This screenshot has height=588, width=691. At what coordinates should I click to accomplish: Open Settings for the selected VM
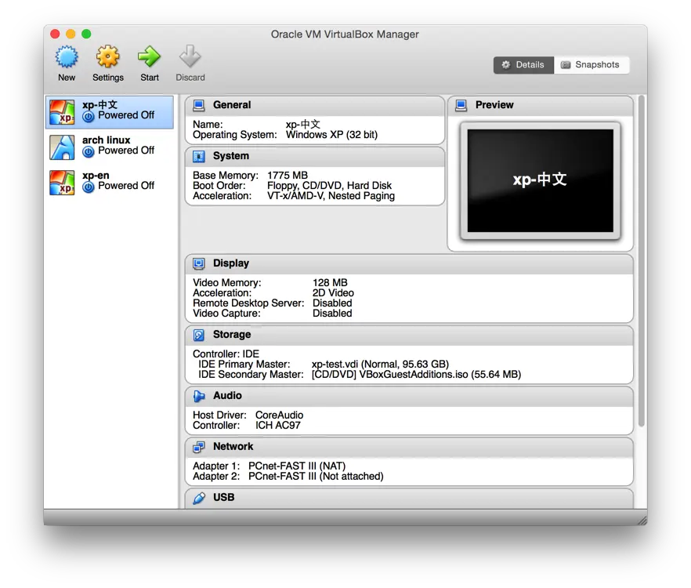coord(108,64)
